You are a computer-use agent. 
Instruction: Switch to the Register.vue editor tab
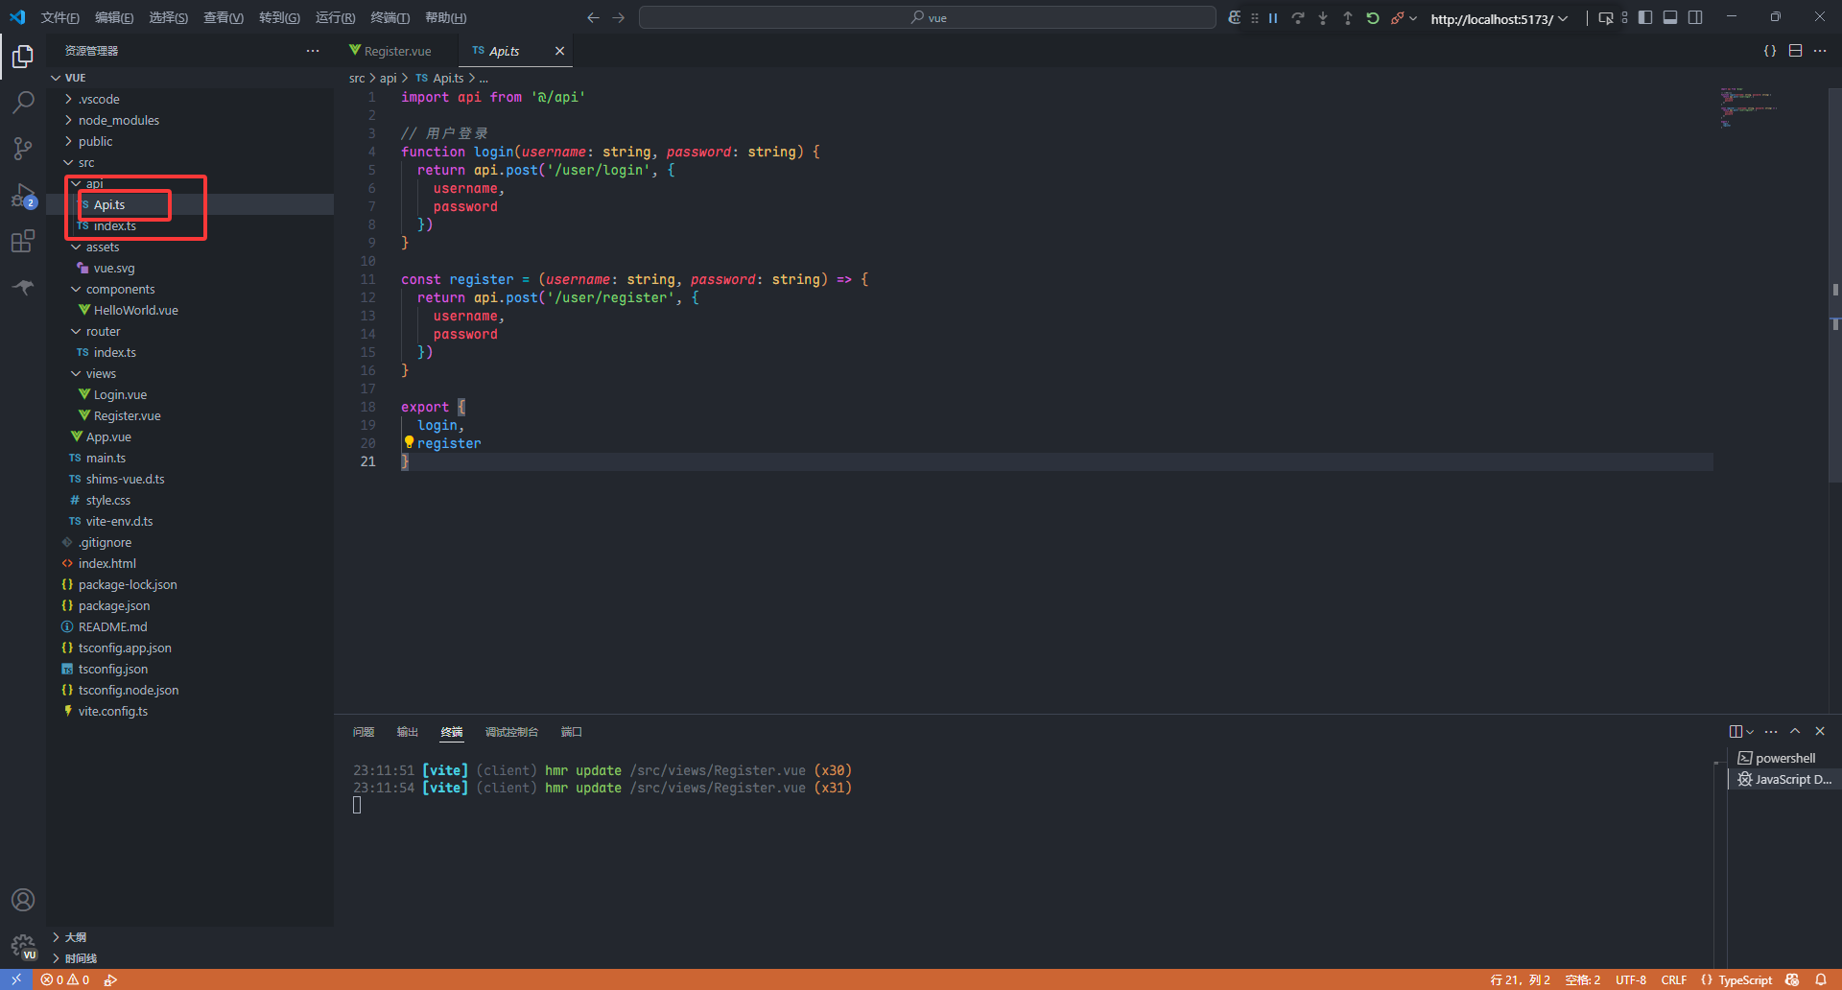pyautogui.click(x=396, y=51)
